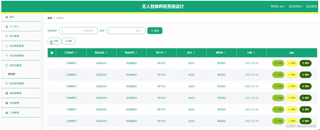Click 退出登录 in the header
320x130 pixels.
coord(312,6)
